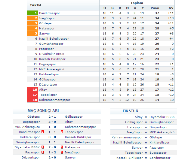Open the Altay v Diyarbakır BBSK fixture
The width and height of the screenshot is (194, 160).
point(146,117)
